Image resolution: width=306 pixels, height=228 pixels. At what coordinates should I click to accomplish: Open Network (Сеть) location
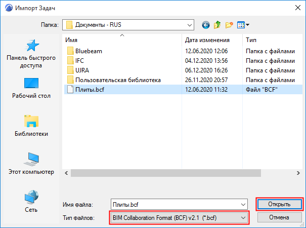(31, 202)
